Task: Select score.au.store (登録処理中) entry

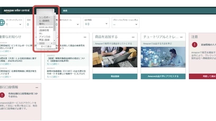Action: pos(45,30)
